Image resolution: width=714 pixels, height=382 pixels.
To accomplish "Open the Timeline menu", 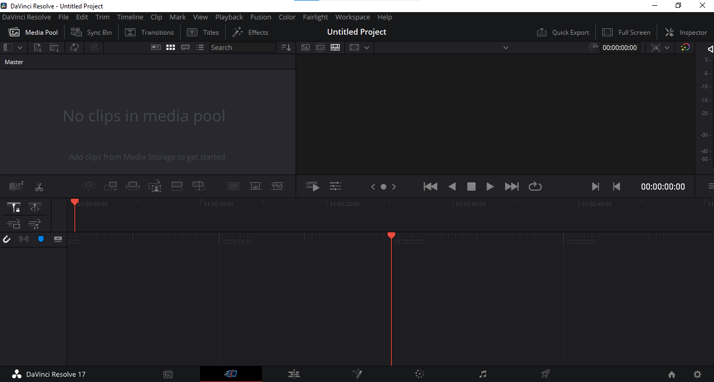I will tap(130, 17).
